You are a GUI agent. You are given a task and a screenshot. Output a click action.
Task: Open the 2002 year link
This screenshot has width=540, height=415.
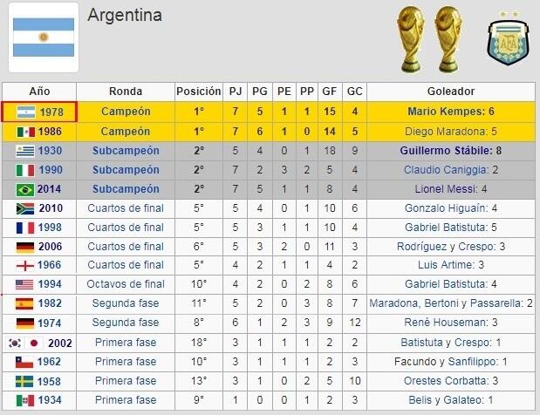[60, 343]
